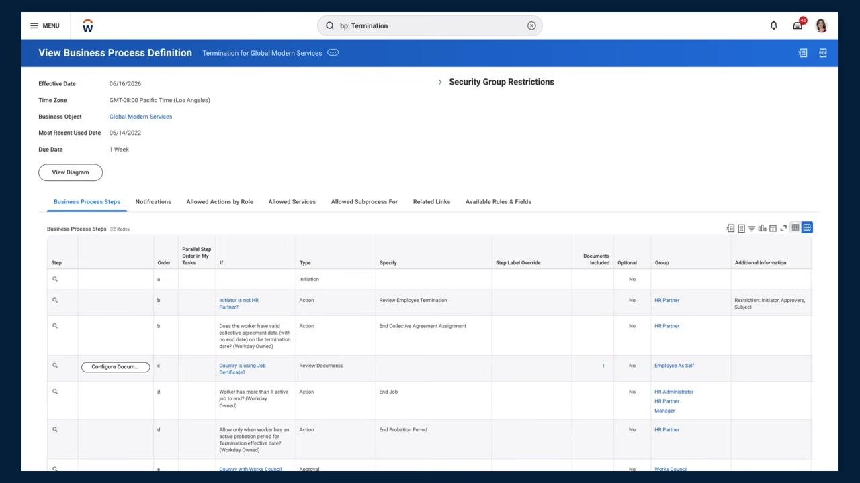Open Country is using Job Certificate link
860x483 pixels.
(242, 369)
